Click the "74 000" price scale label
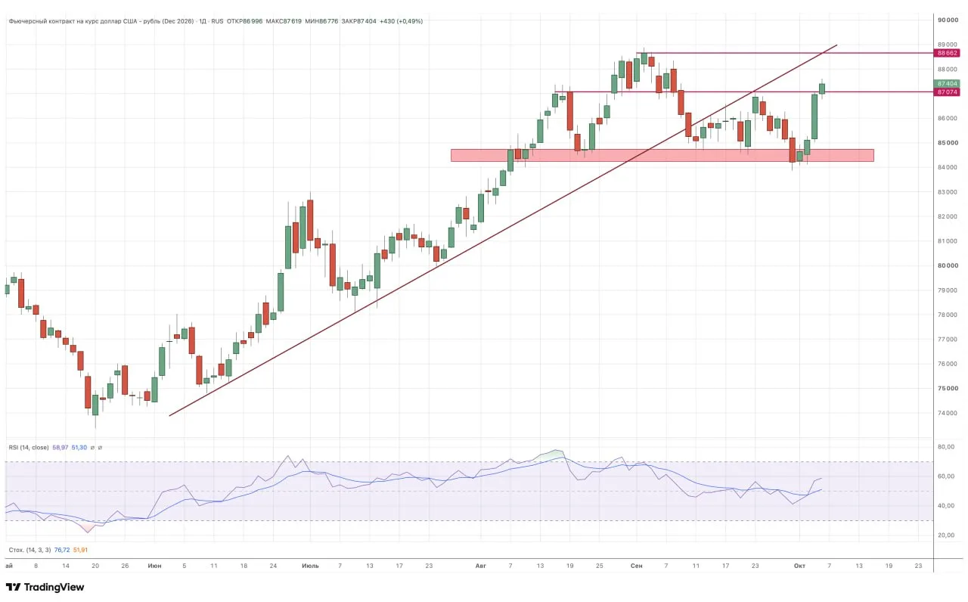This screenshot has height=602, width=968. [x=947, y=413]
